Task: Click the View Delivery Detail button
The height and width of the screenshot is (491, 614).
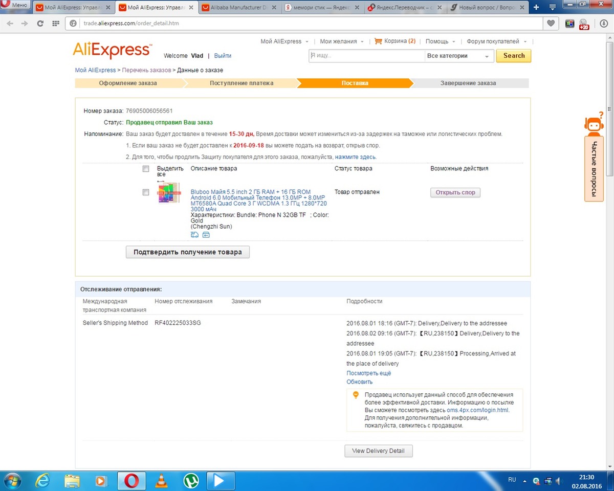Action: (379, 451)
